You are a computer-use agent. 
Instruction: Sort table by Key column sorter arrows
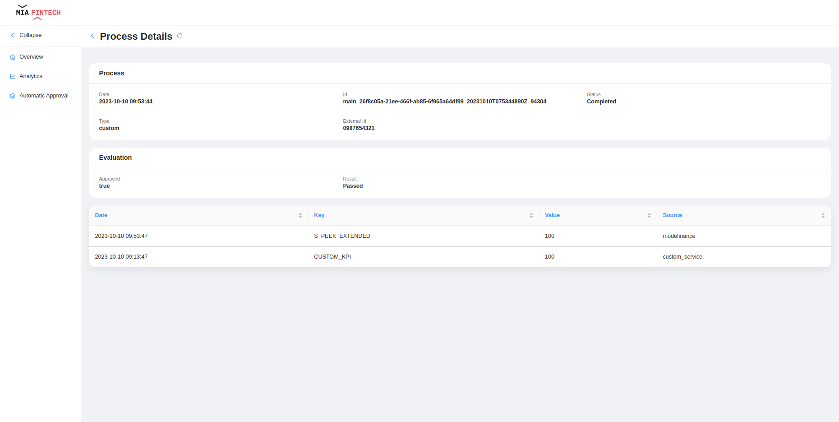pos(531,216)
